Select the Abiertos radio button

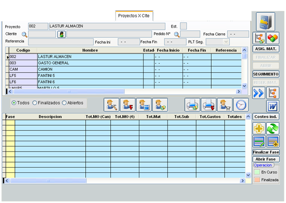[x=64, y=103]
